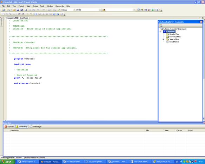Open the File menu

click(3, 6)
